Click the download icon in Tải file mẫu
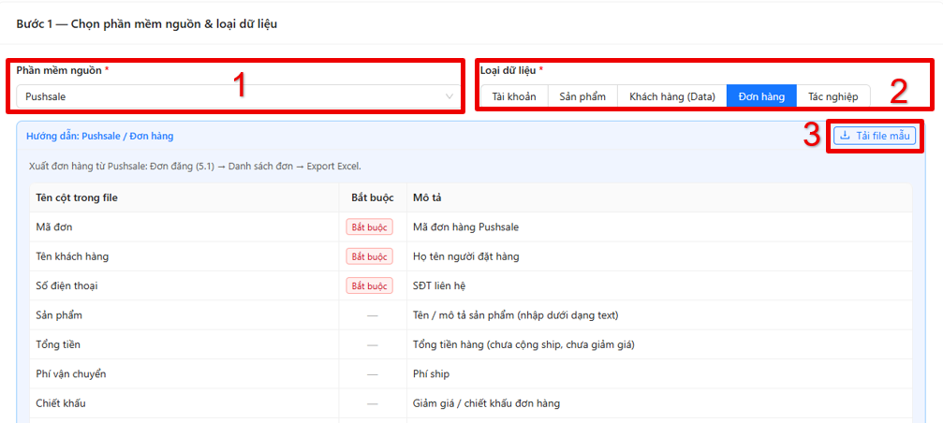This screenshot has width=943, height=423. [x=845, y=137]
